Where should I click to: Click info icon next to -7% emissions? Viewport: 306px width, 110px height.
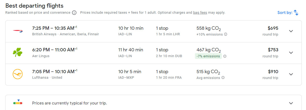pos(225,56)
